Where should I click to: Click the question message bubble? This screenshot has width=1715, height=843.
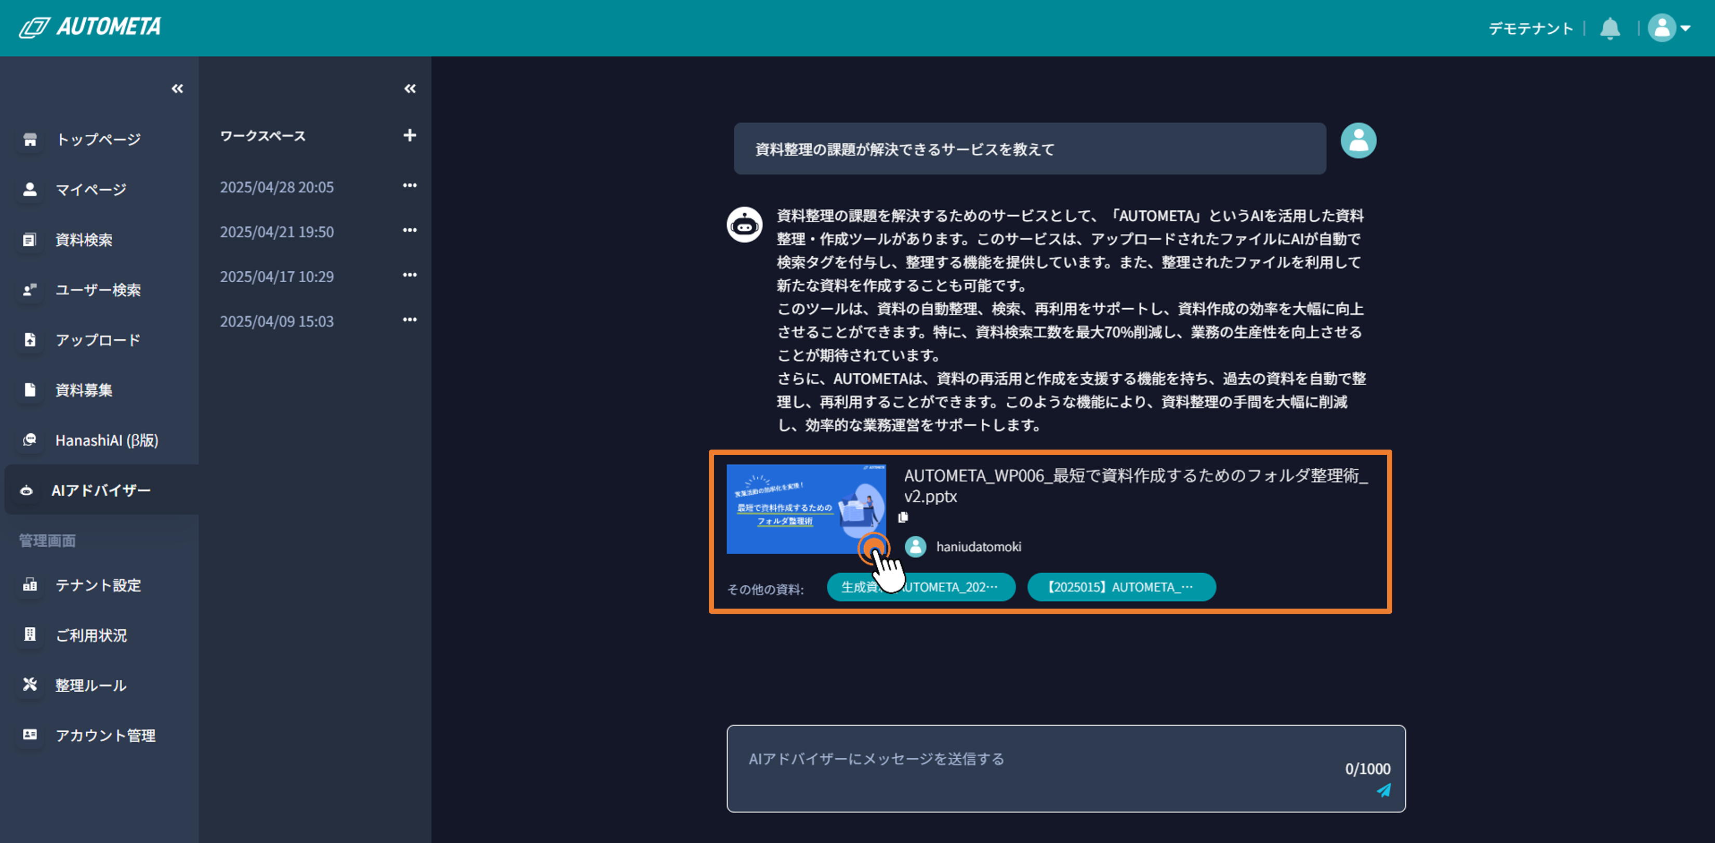coord(1030,149)
